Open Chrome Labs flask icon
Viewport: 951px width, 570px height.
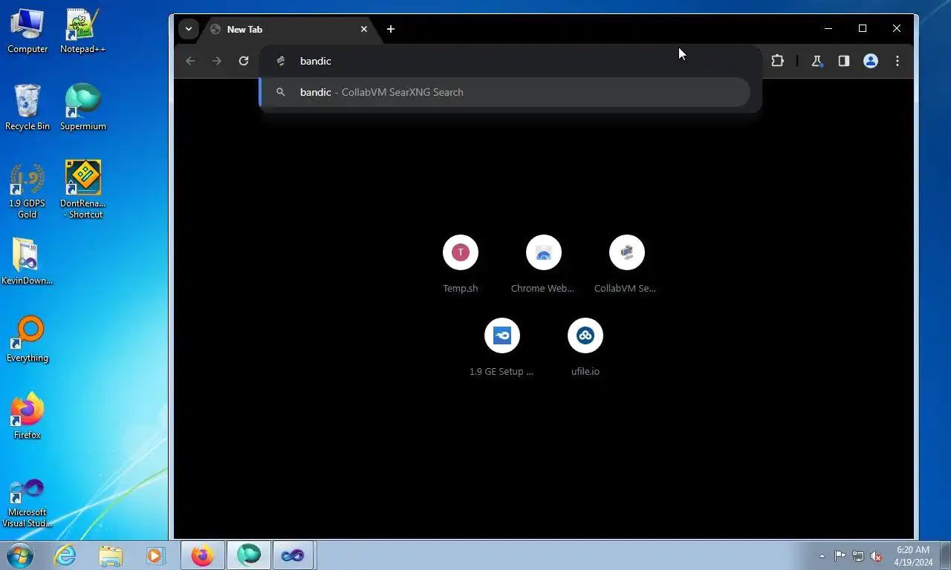pyautogui.click(x=817, y=61)
